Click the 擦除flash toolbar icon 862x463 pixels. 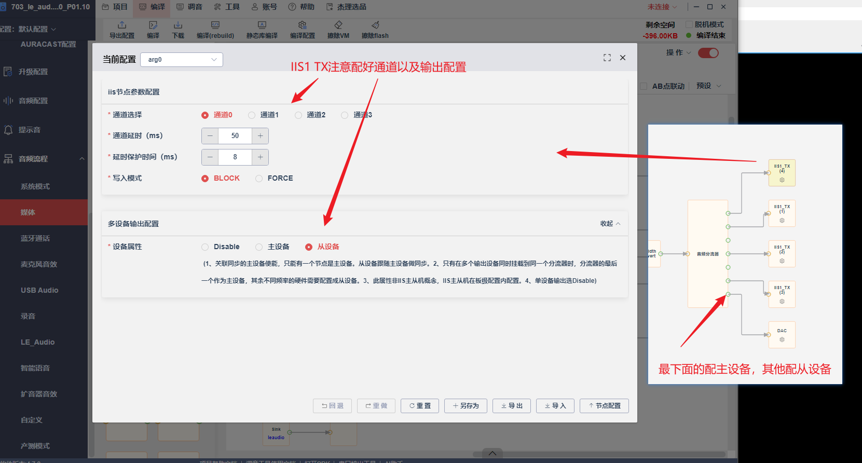pyautogui.click(x=375, y=30)
